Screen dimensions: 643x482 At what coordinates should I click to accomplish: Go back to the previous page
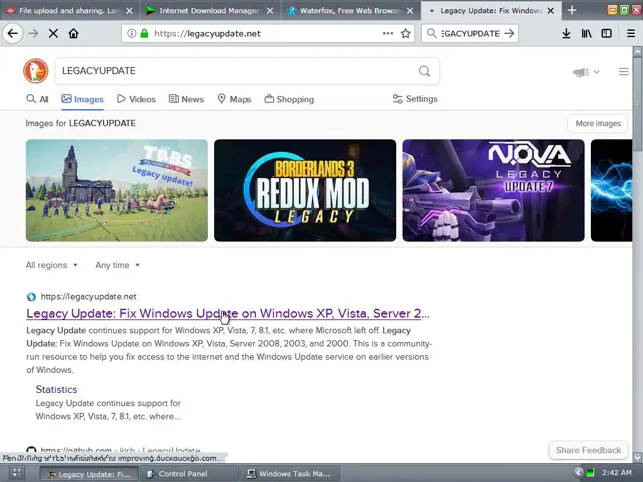[13, 33]
